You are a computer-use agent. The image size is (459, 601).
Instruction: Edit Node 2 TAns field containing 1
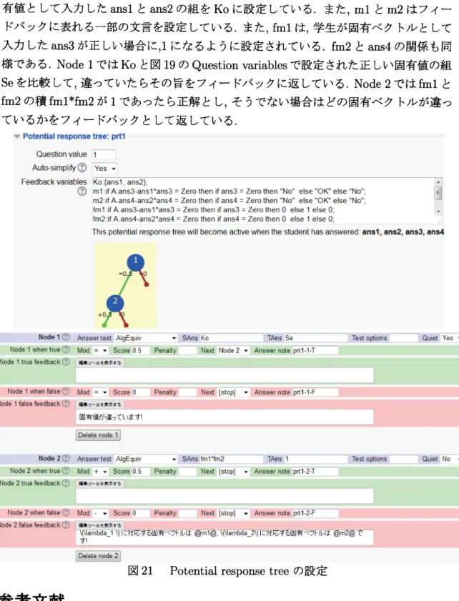pos(315,460)
